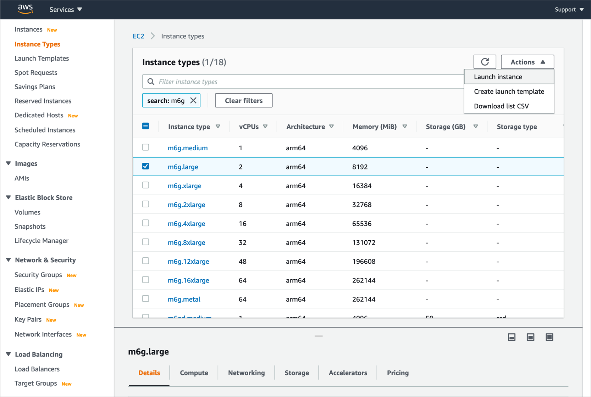
Task: Expand details panel to half height
Action: [x=530, y=337]
